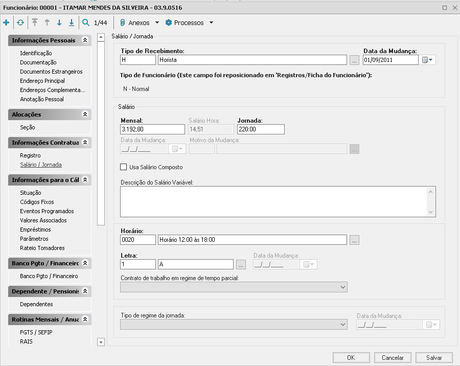Open Empréstimos item

click(x=35, y=230)
